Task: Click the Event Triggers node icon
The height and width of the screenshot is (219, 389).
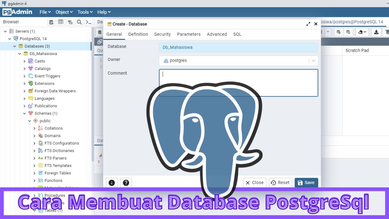Action: pyautogui.click(x=30, y=76)
